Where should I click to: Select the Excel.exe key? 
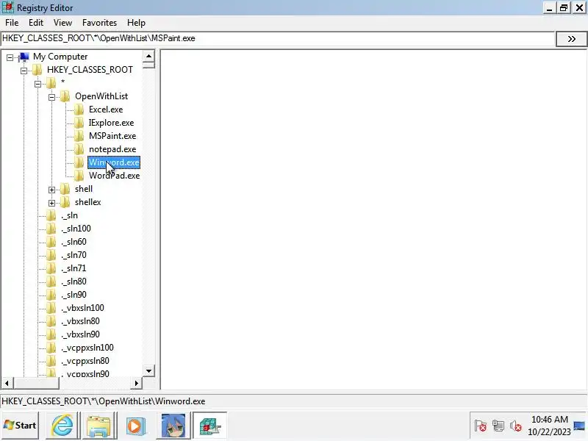coord(106,110)
